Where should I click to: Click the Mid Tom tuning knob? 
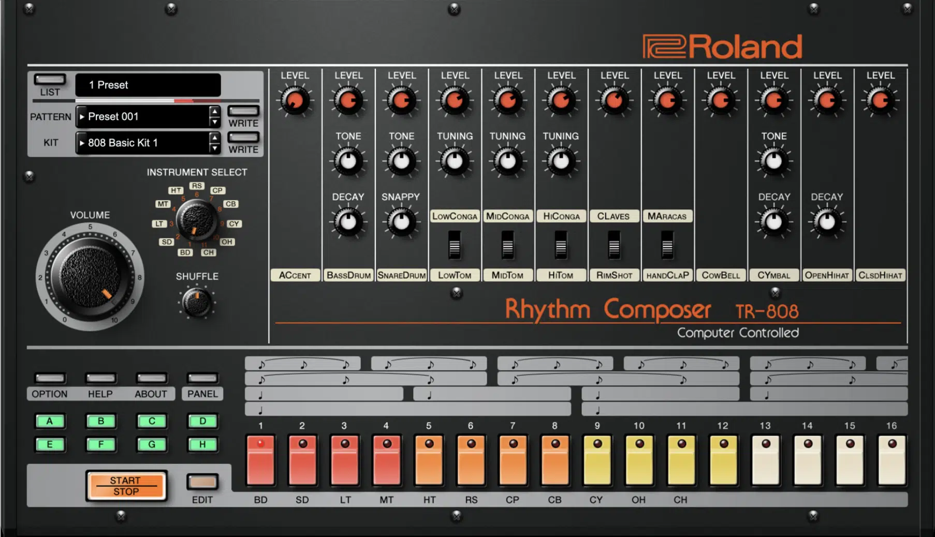[x=508, y=161]
